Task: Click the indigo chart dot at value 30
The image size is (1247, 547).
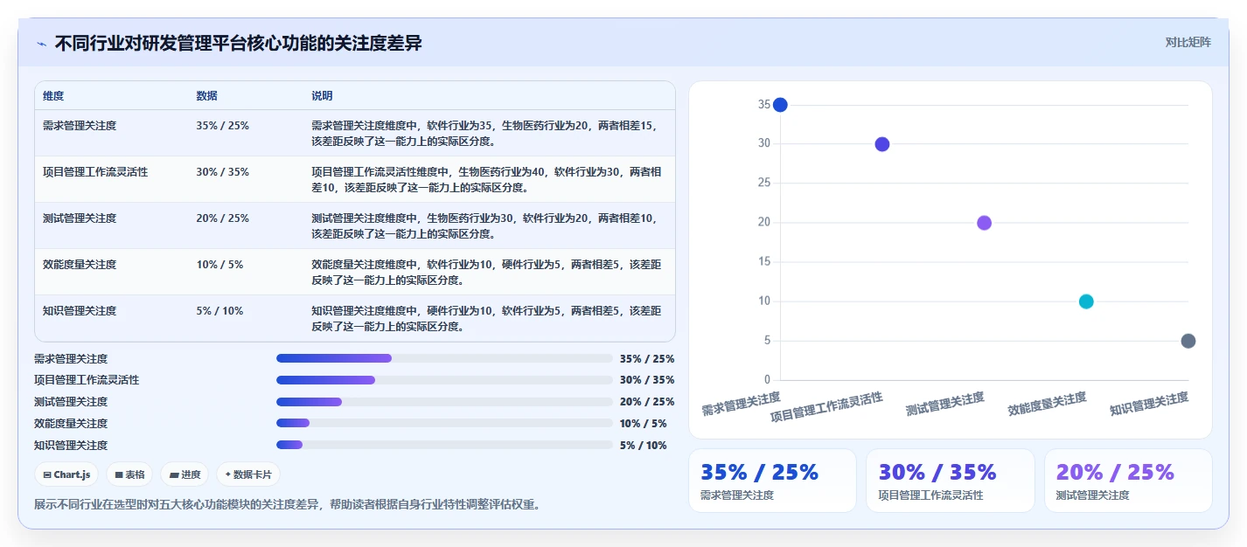Action: pyautogui.click(x=882, y=144)
